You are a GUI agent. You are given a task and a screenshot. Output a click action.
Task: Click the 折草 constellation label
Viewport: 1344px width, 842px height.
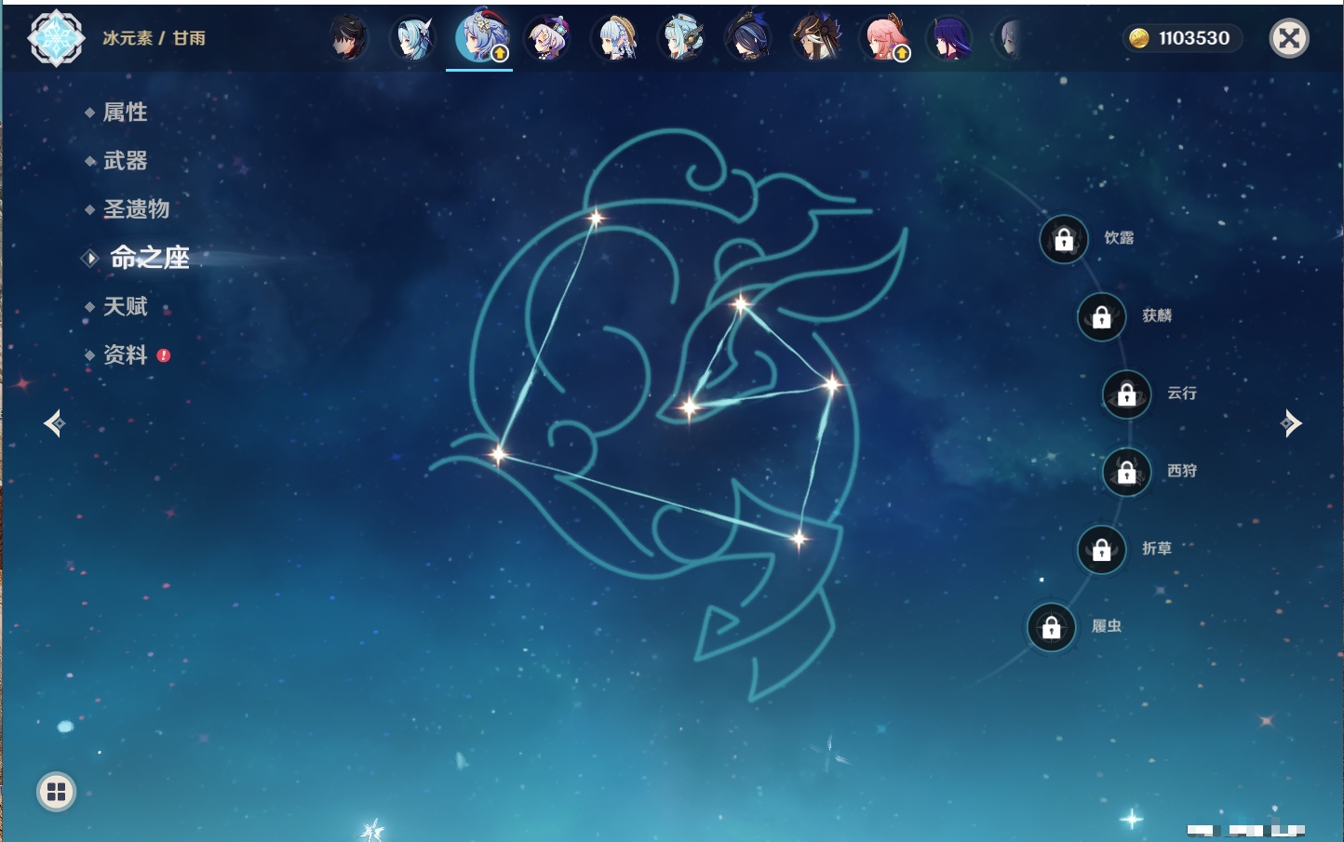(x=1157, y=549)
